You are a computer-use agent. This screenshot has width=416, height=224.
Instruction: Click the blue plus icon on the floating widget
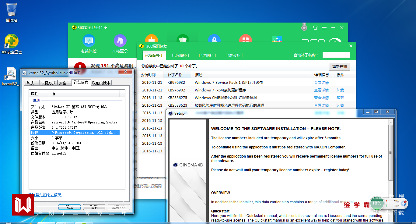[404, 203]
